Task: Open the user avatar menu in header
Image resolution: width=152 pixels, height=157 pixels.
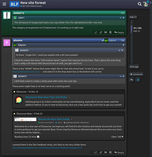Action: click(x=146, y=4)
